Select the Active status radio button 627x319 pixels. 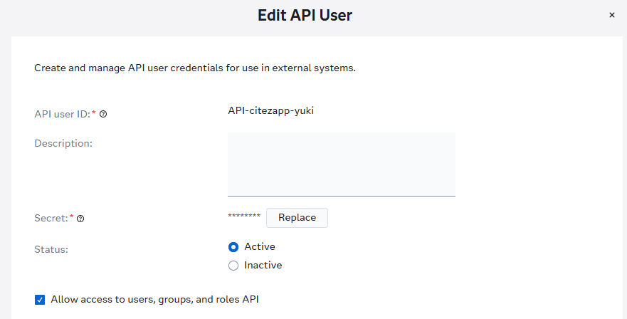pyautogui.click(x=233, y=247)
